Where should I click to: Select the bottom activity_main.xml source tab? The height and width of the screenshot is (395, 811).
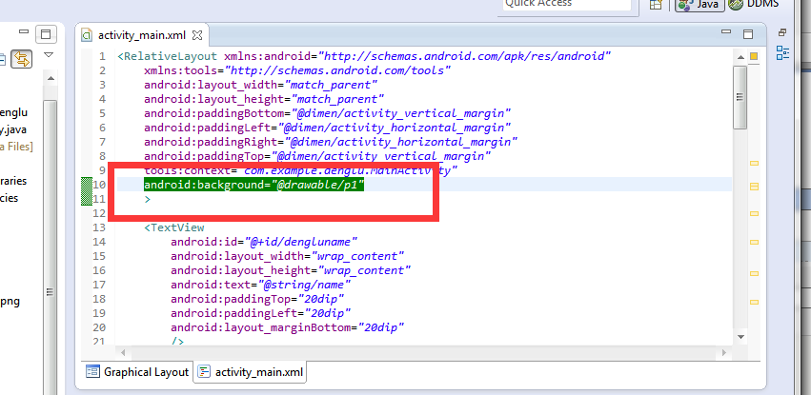click(251, 372)
